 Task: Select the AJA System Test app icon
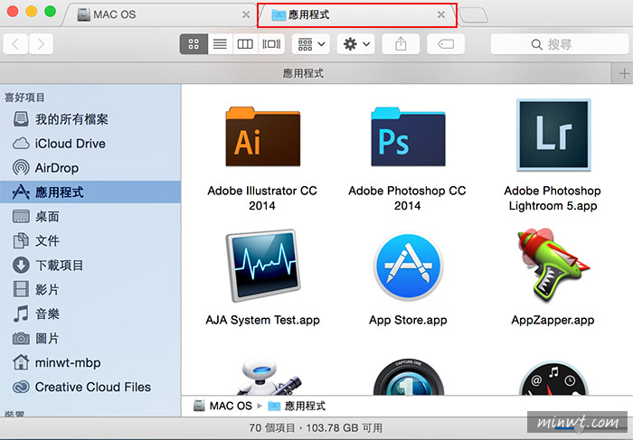click(x=263, y=265)
